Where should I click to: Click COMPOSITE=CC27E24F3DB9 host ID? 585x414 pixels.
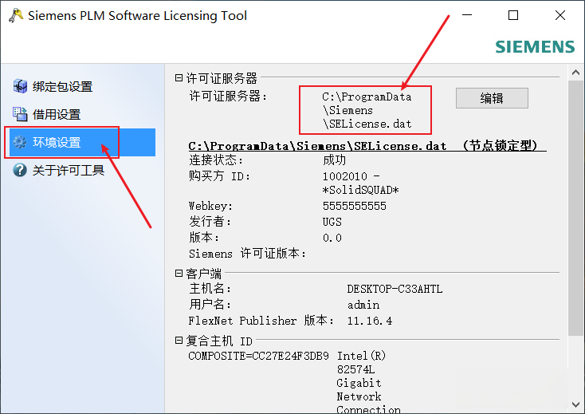(x=258, y=356)
